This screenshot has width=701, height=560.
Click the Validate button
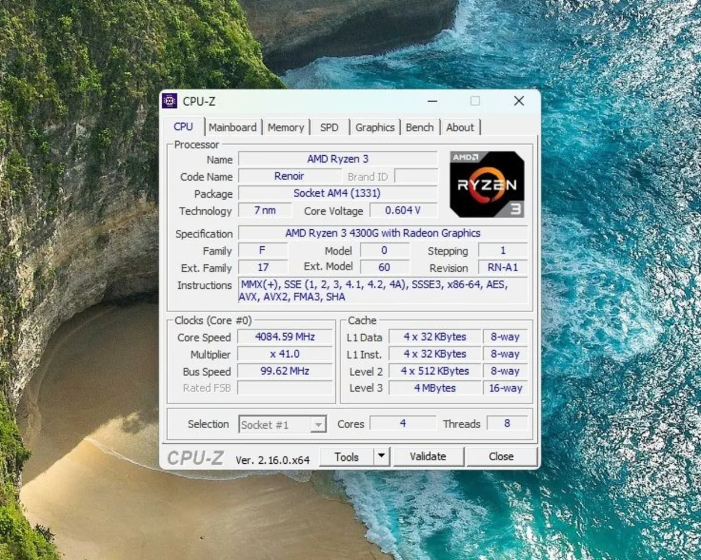pos(428,457)
